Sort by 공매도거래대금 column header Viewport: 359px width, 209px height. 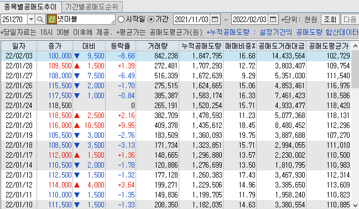pyautogui.click(x=282, y=46)
